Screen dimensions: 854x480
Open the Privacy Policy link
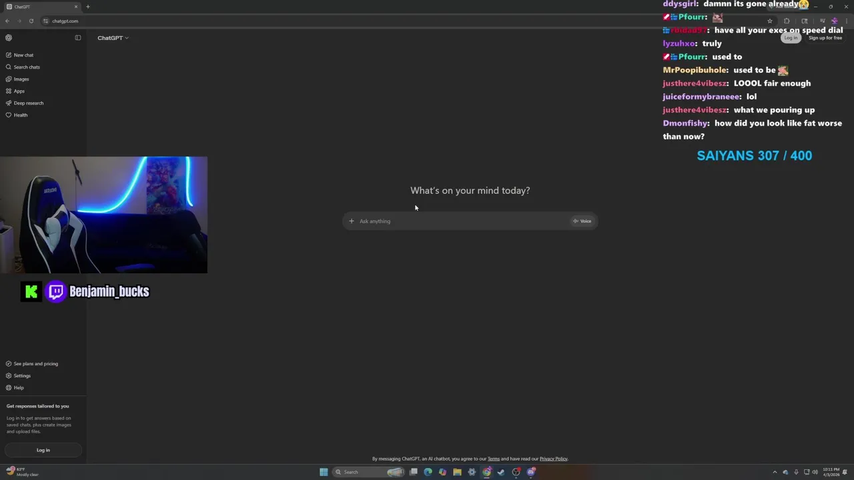coord(553,459)
